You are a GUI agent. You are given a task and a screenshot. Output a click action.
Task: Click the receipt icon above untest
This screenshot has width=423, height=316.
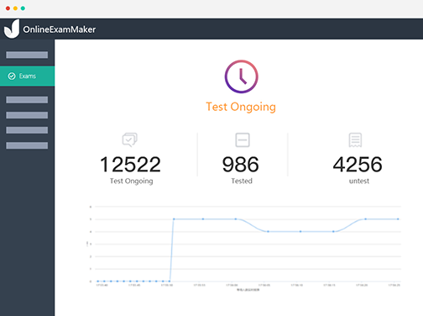(355, 140)
